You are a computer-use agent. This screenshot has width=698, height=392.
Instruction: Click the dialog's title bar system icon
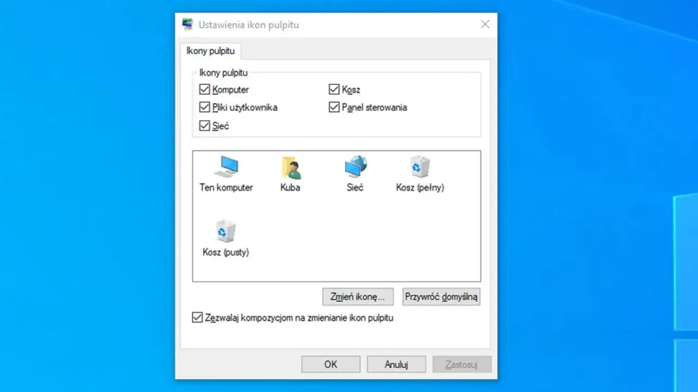(188, 24)
